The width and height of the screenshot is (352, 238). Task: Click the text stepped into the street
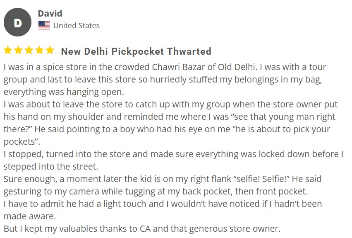(51, 167)
